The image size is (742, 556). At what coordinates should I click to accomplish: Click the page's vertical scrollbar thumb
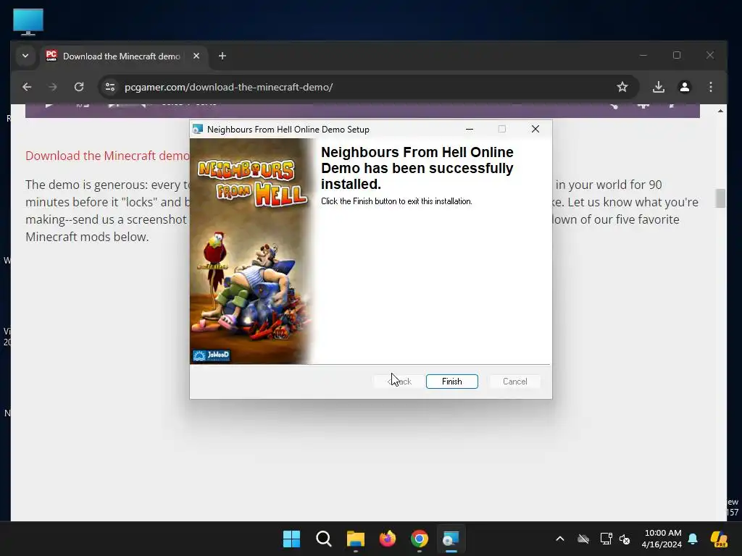click(x=720, y=198)
